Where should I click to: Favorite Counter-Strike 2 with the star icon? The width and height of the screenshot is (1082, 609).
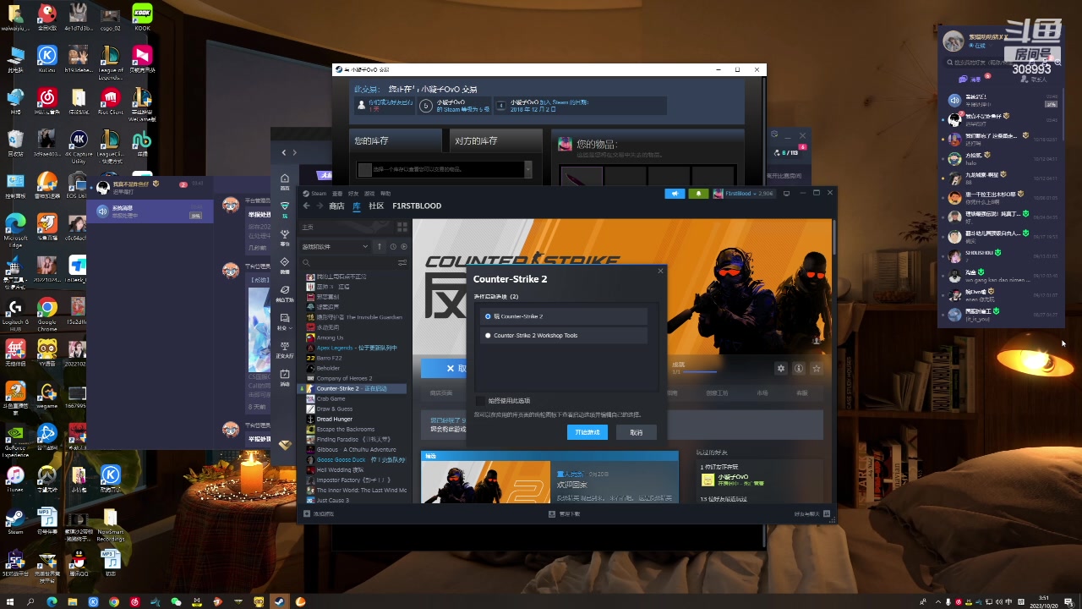pyautogui.click(x=817, y=368)
